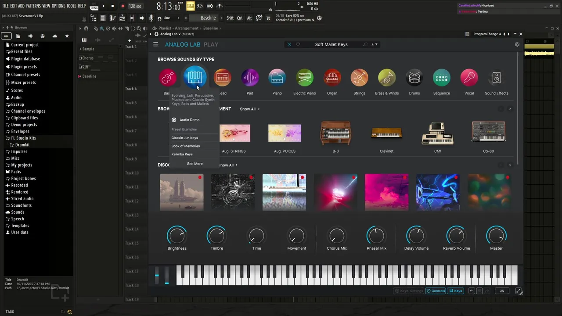Click the microphone recording icon
The width and height of the screenshot is (562, 316).
pos(151,18)
